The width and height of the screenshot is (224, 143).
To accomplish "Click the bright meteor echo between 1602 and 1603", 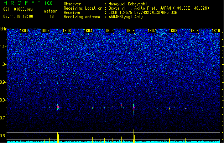I will 58,107.
